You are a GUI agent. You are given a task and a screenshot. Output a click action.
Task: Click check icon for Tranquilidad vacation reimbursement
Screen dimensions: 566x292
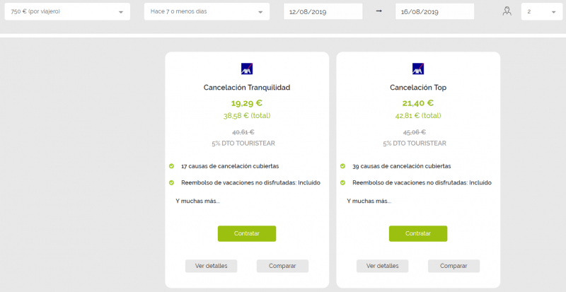tap(171, 182)
